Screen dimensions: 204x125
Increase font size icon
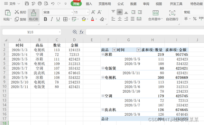(93, 12)
